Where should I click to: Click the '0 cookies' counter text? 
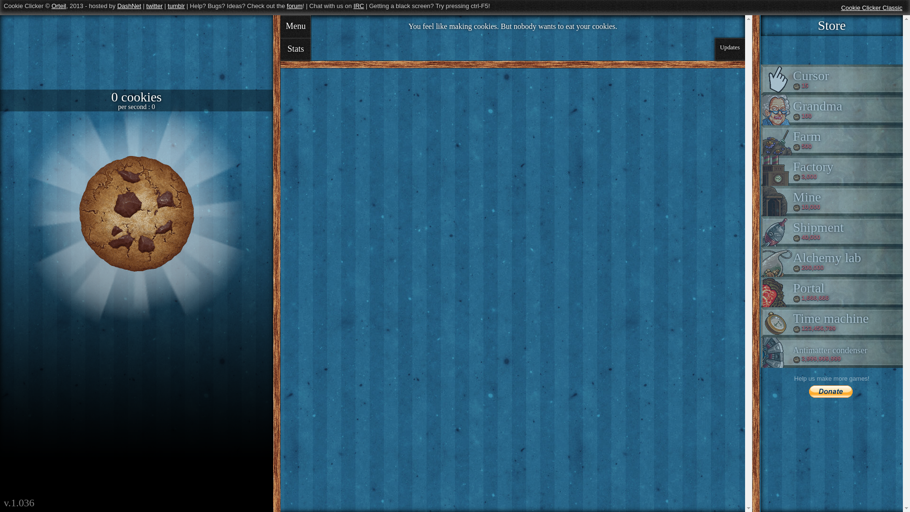(136, 97)
